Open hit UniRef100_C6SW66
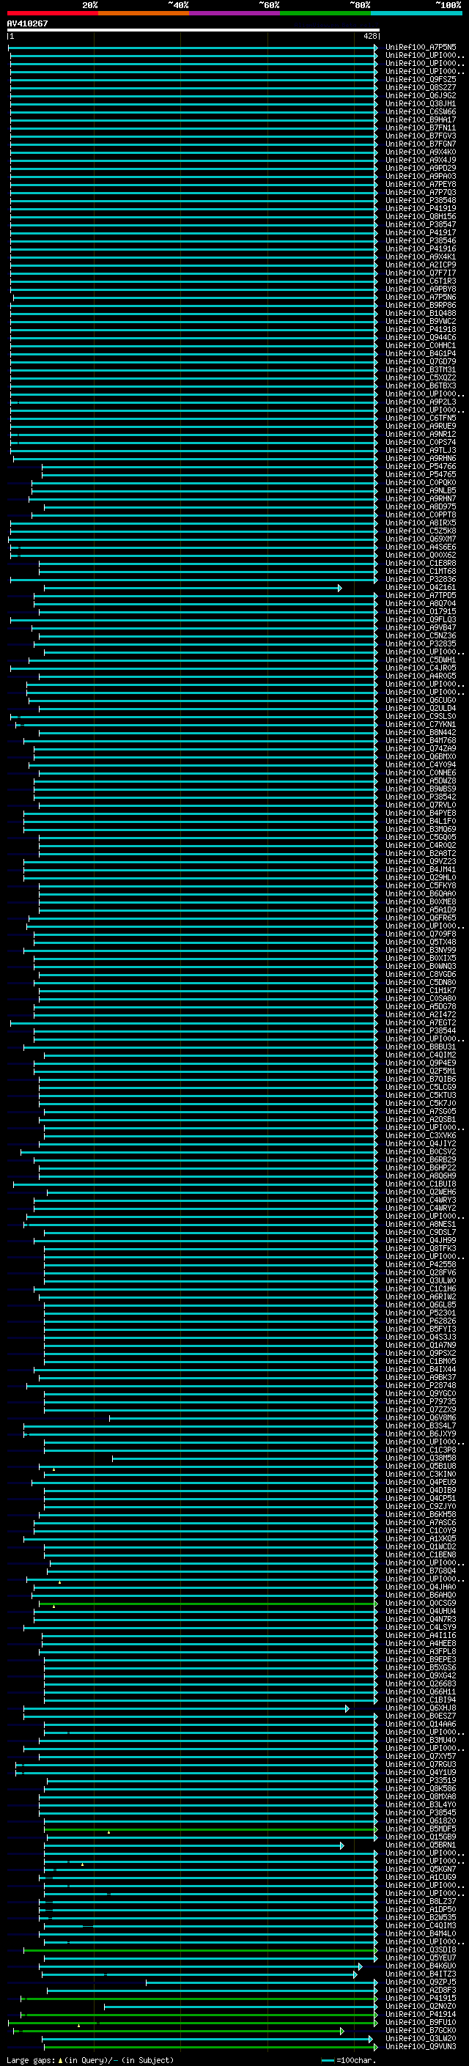The width and height of the screenshot is (469, 2066). coord(421,111)
